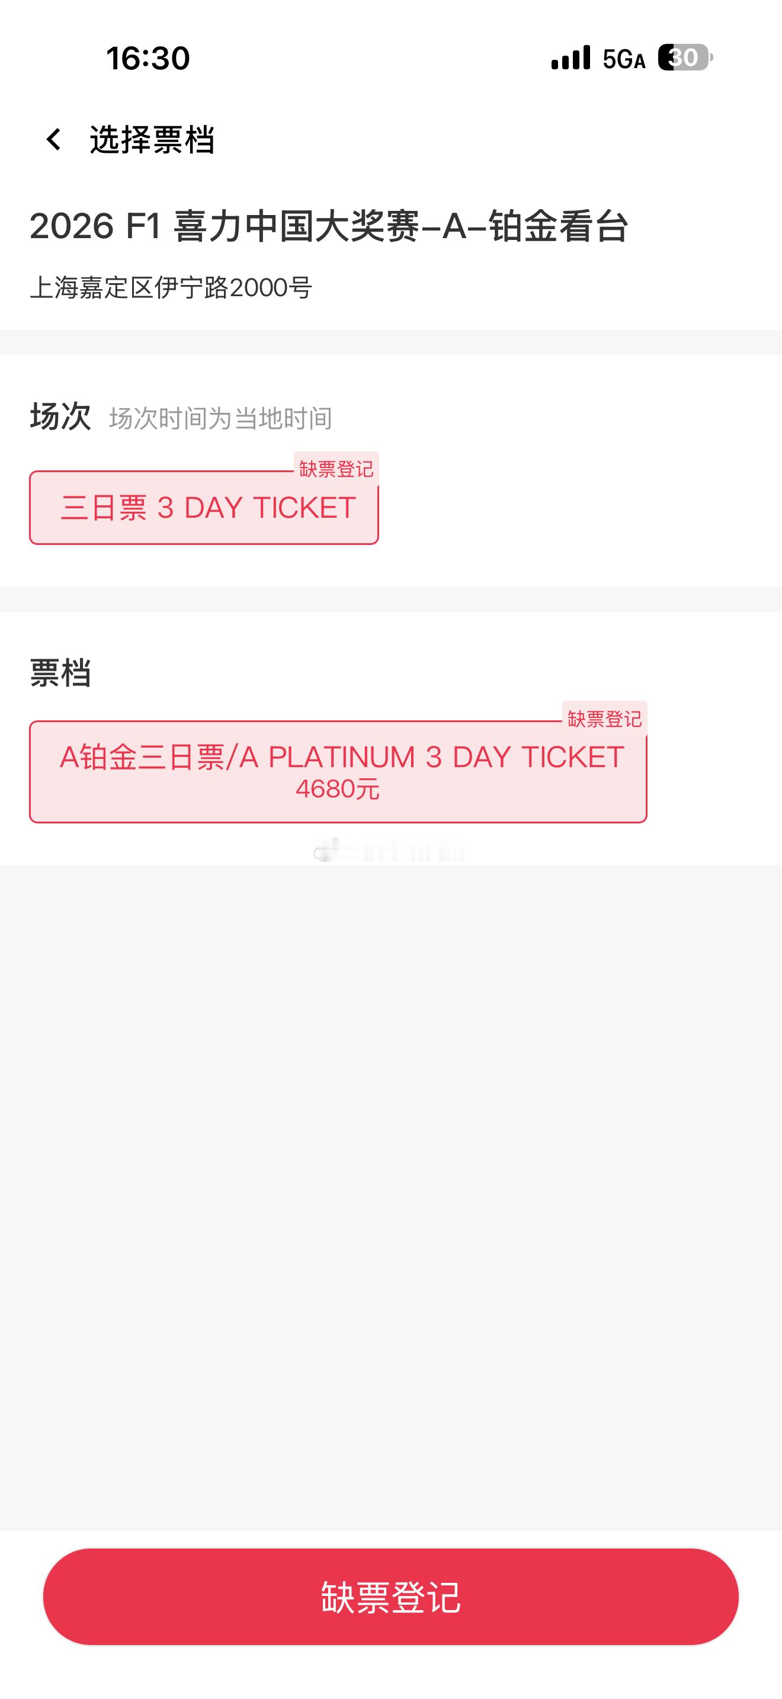Tap the 选择票档 page title
The image size is (782, 1699).
point(152,140)
